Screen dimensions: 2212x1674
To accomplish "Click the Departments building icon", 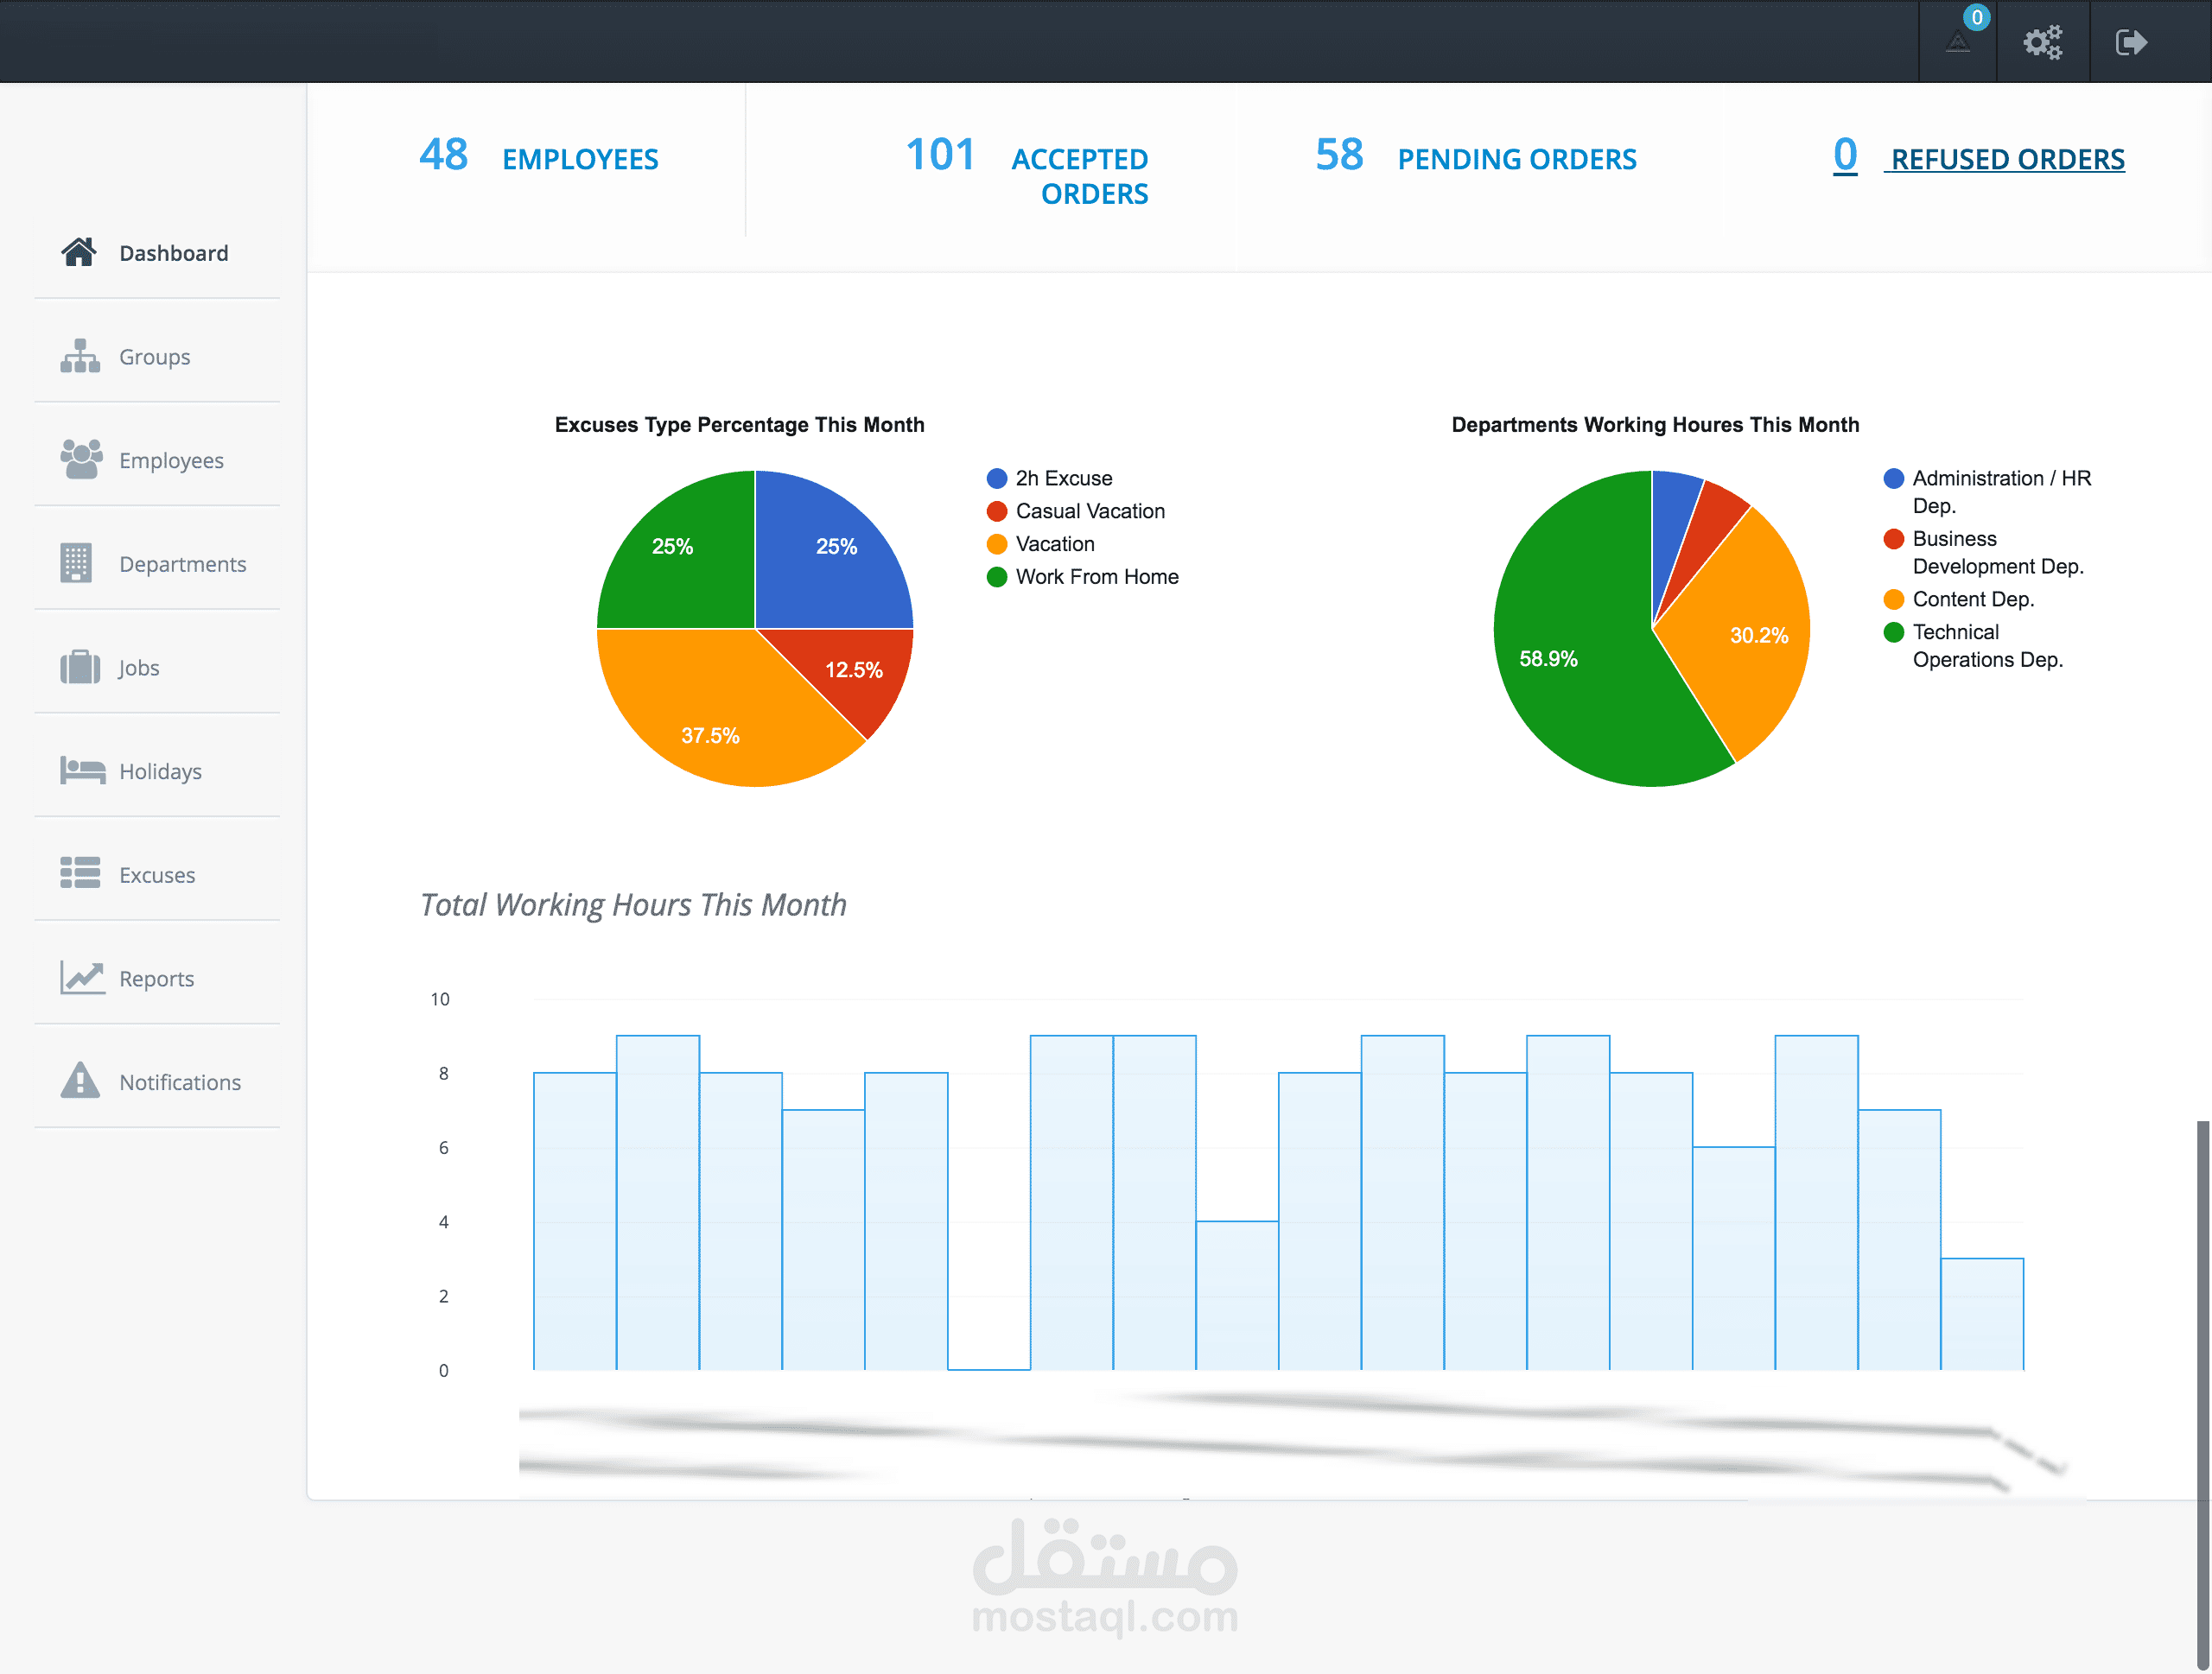I will pos(76,562).
